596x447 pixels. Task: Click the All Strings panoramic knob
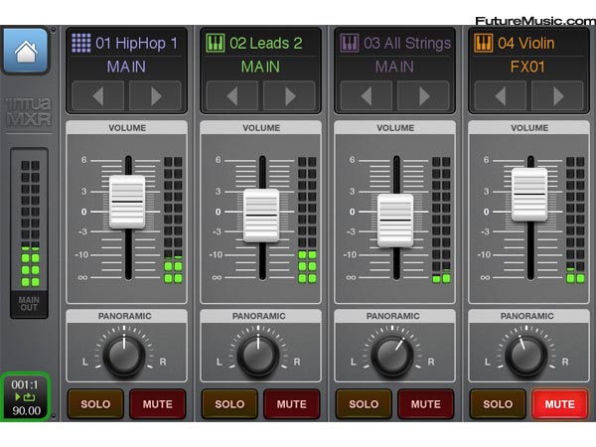(392, 355)
